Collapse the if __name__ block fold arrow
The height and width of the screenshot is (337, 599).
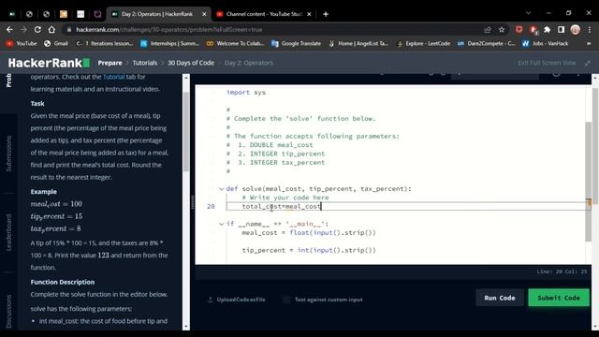(x=221, y=224)
